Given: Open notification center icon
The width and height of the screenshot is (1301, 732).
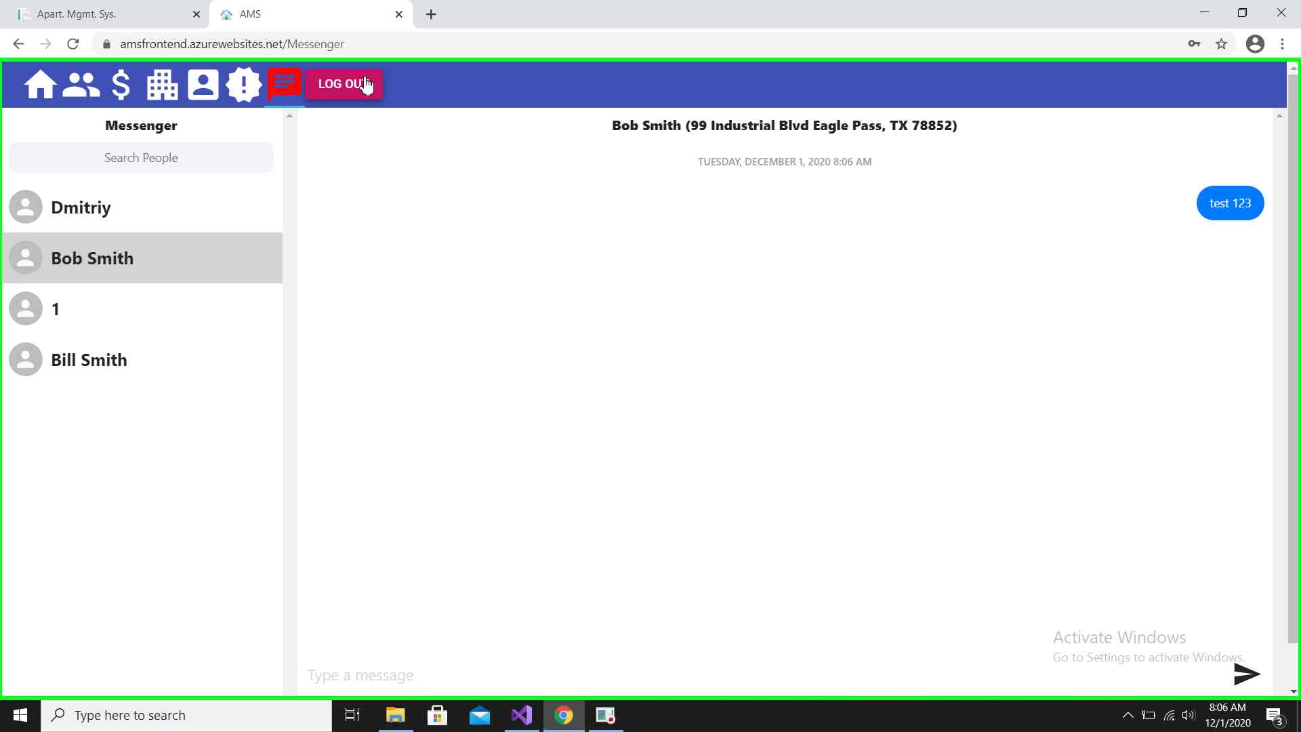Looking at the screenshot, I should pos(1275,716).
